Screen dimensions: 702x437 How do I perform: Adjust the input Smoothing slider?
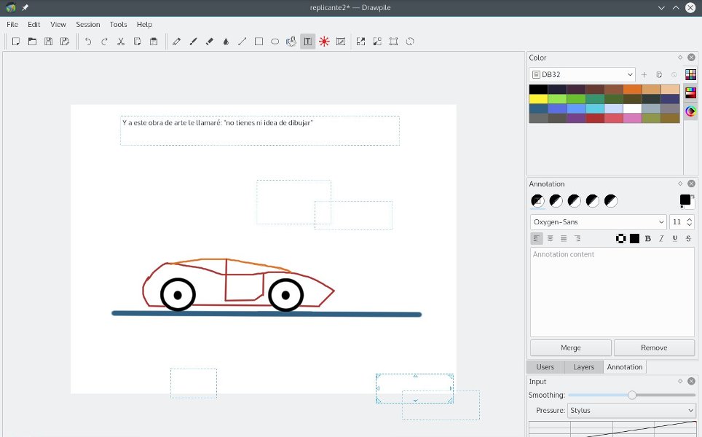631,395
